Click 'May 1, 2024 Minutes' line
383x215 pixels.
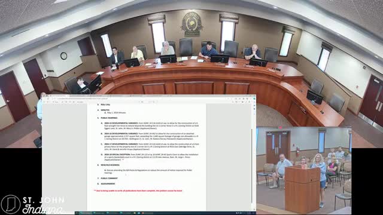pos(116,113)
